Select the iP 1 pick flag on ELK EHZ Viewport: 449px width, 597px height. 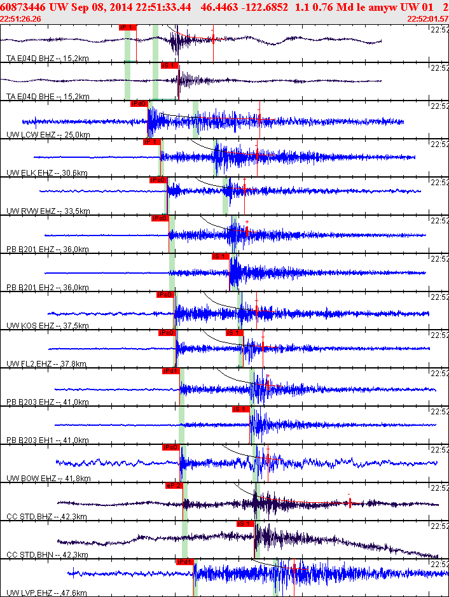[x=152, y=142]
